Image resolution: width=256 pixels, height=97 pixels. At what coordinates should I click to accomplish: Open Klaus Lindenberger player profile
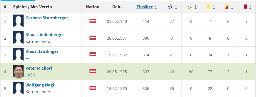45,35
